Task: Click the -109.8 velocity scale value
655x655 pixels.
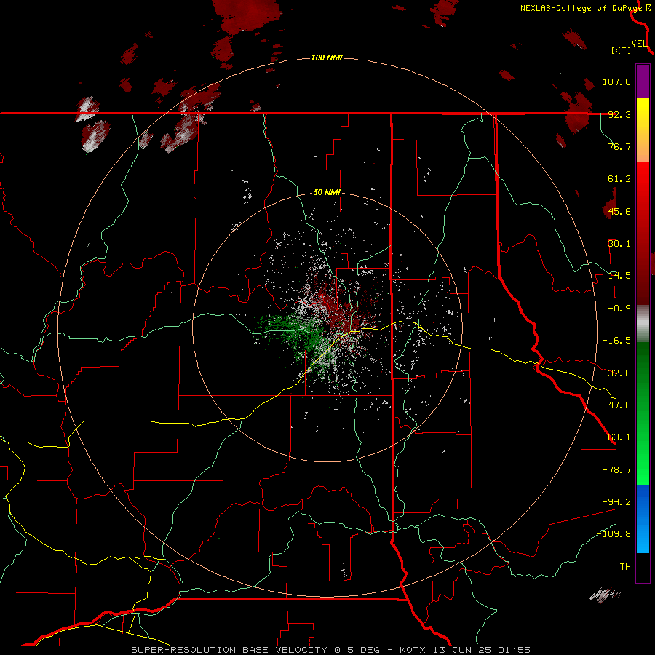Action: click(614, 534)
